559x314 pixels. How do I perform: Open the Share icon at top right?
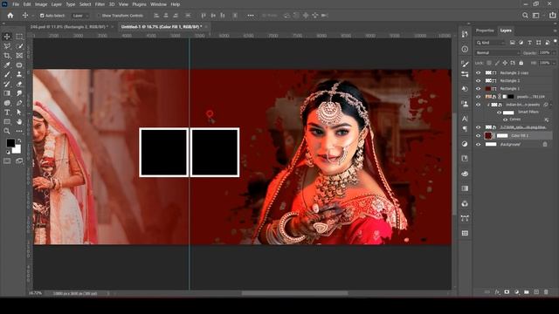point(552,16)
